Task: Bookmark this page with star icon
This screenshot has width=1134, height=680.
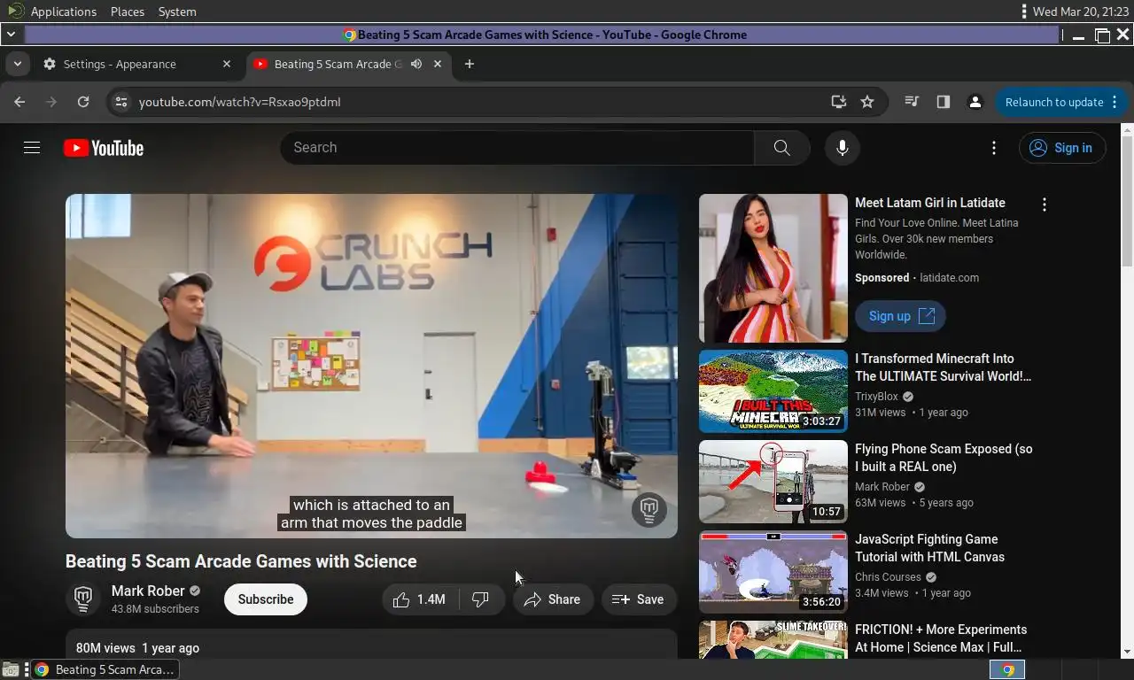Action: click(x=867, y=102)
